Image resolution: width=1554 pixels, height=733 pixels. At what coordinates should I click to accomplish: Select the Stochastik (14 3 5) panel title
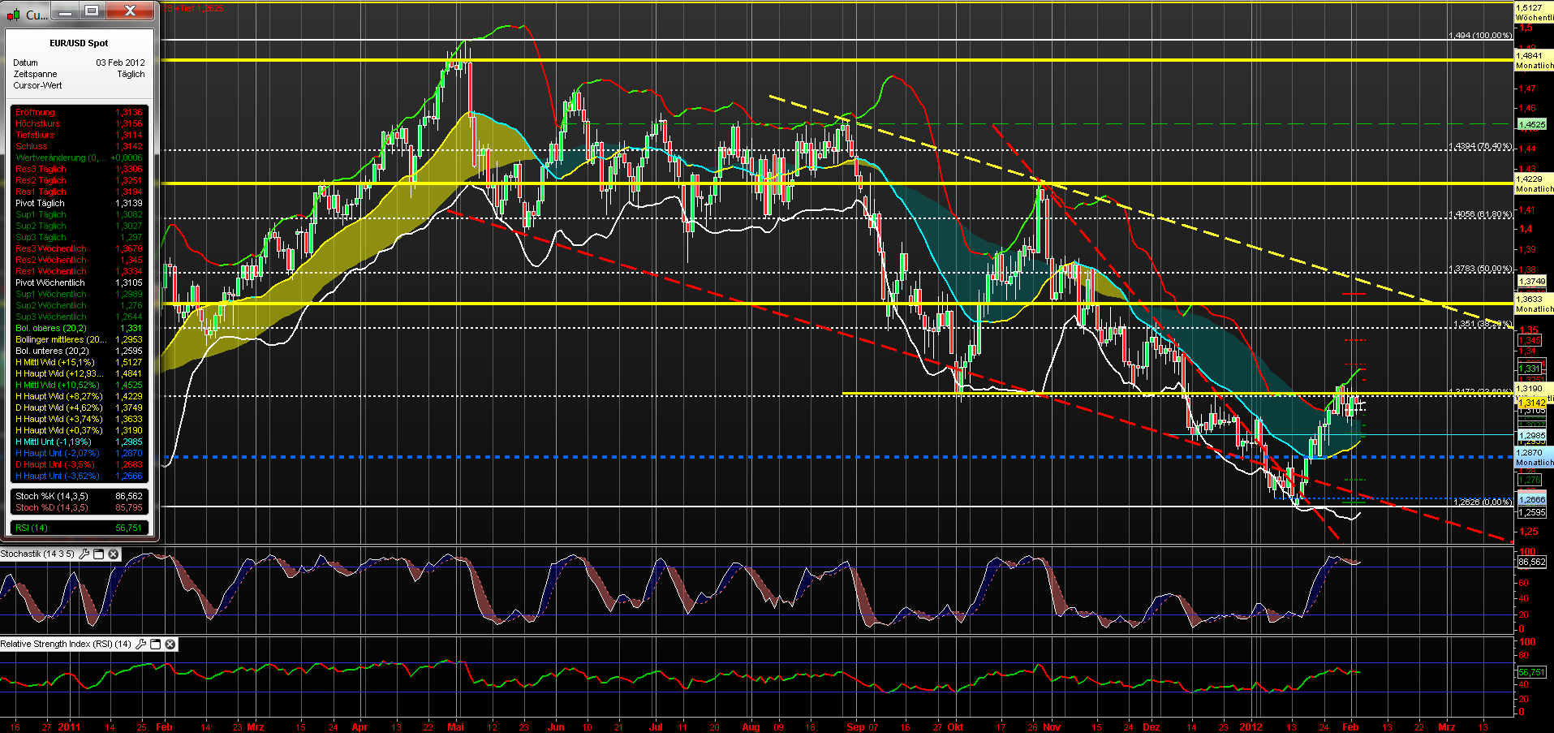click(39, 554)
